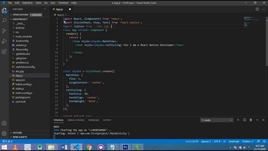Open the Run and Debug view

4,41
